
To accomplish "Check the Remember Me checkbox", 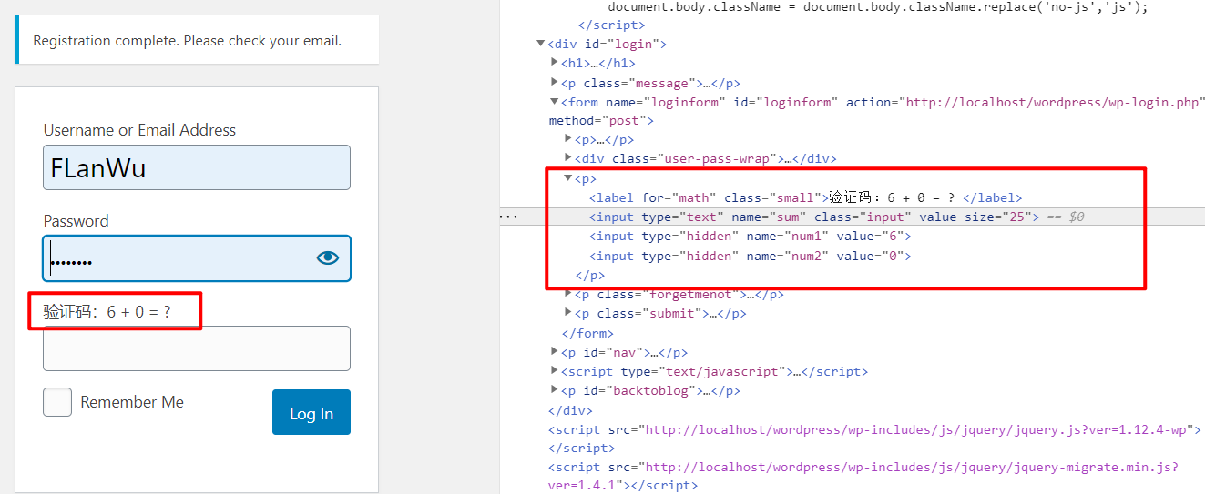I will [x=57, y=402].
